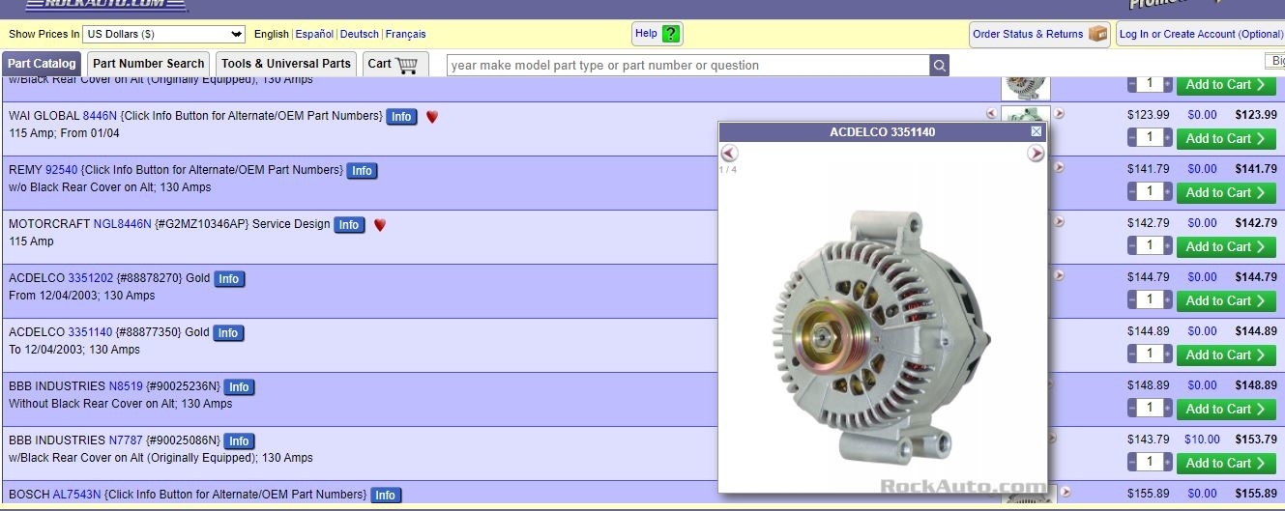Click left thumbnail arrow on WAI GLOBAL row
This screenshot has width=1285, height=511.
[x=991, y=113]
